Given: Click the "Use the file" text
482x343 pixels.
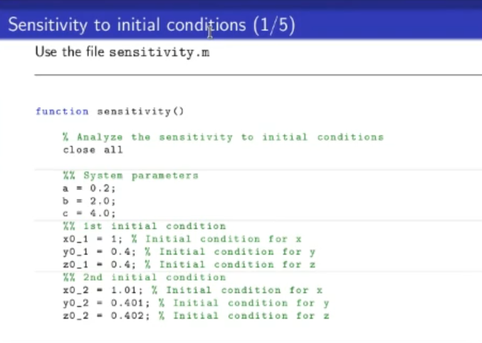Looking at the screenshot, I should (x=70, y=53).
